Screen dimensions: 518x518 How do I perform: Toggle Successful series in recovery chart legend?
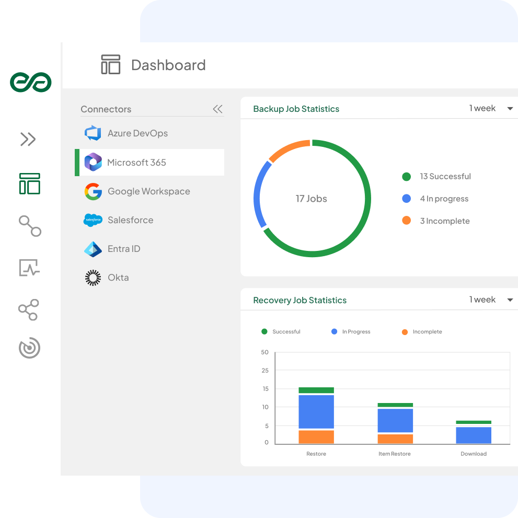(x=281, y=332)
